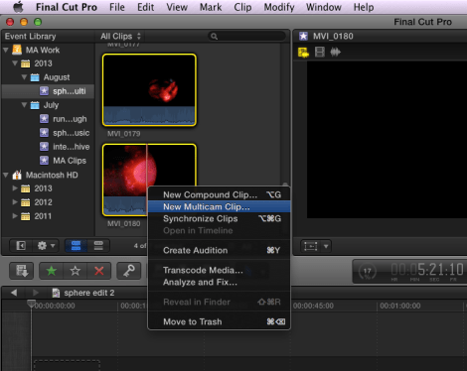Open the Apple menu
The height and width of the screenshot is (371, 467).
click(18, 7)
